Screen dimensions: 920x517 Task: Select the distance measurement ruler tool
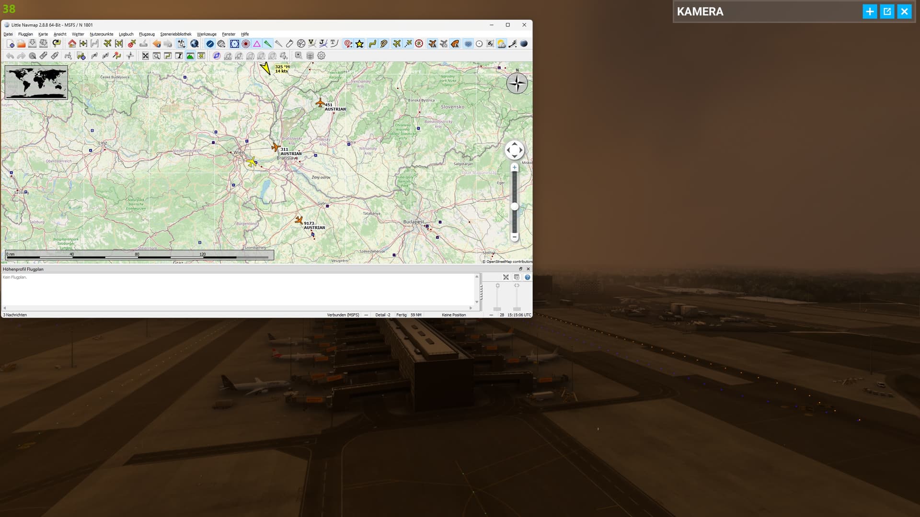point(43,56)
